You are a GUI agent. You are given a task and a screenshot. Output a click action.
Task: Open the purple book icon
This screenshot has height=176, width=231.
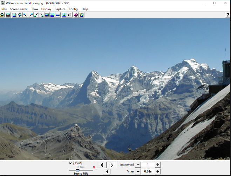(x=76, y=15)
